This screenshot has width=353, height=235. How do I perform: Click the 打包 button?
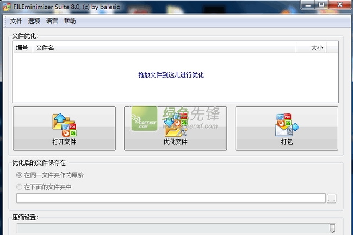[287, 129]
